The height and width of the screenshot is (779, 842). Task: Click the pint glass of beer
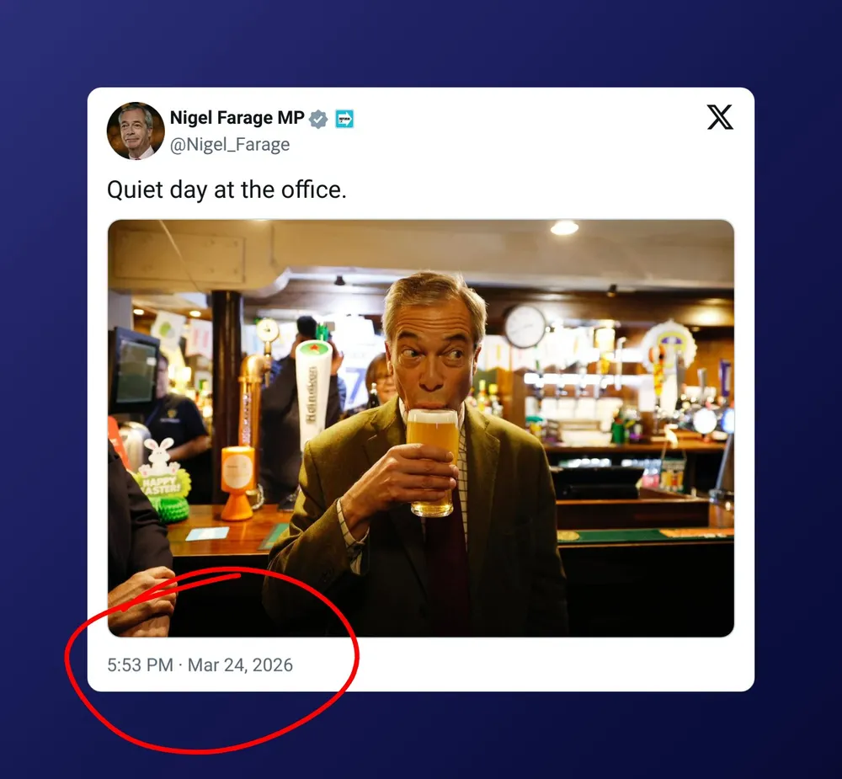point(432,462)
